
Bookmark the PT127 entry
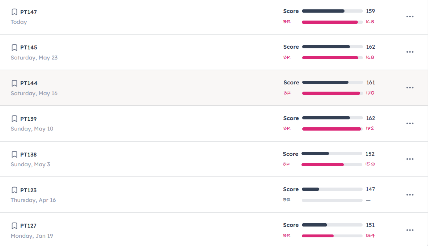click(14, 225)
